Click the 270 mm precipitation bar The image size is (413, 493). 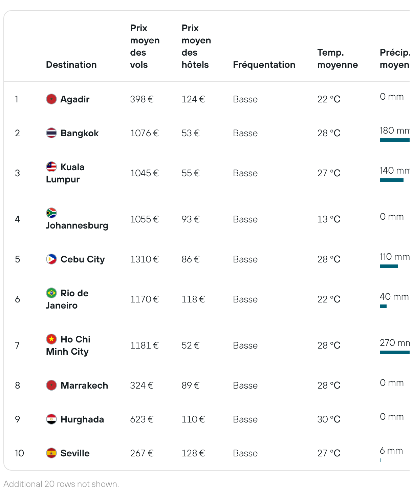point(395,352)
